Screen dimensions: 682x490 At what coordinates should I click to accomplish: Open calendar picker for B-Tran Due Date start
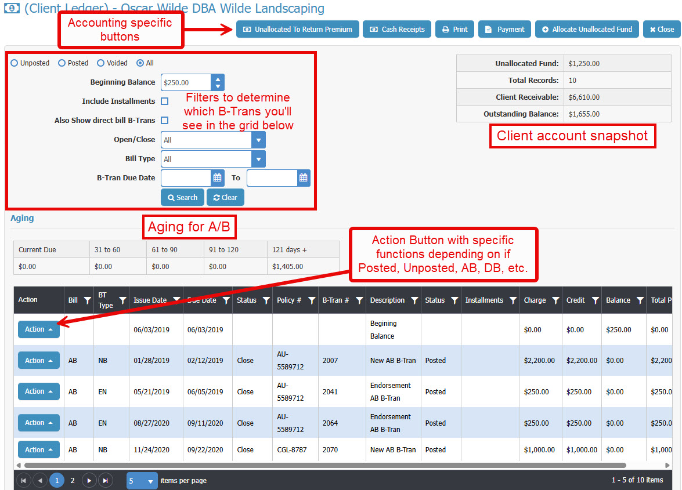tap(217, 178)
